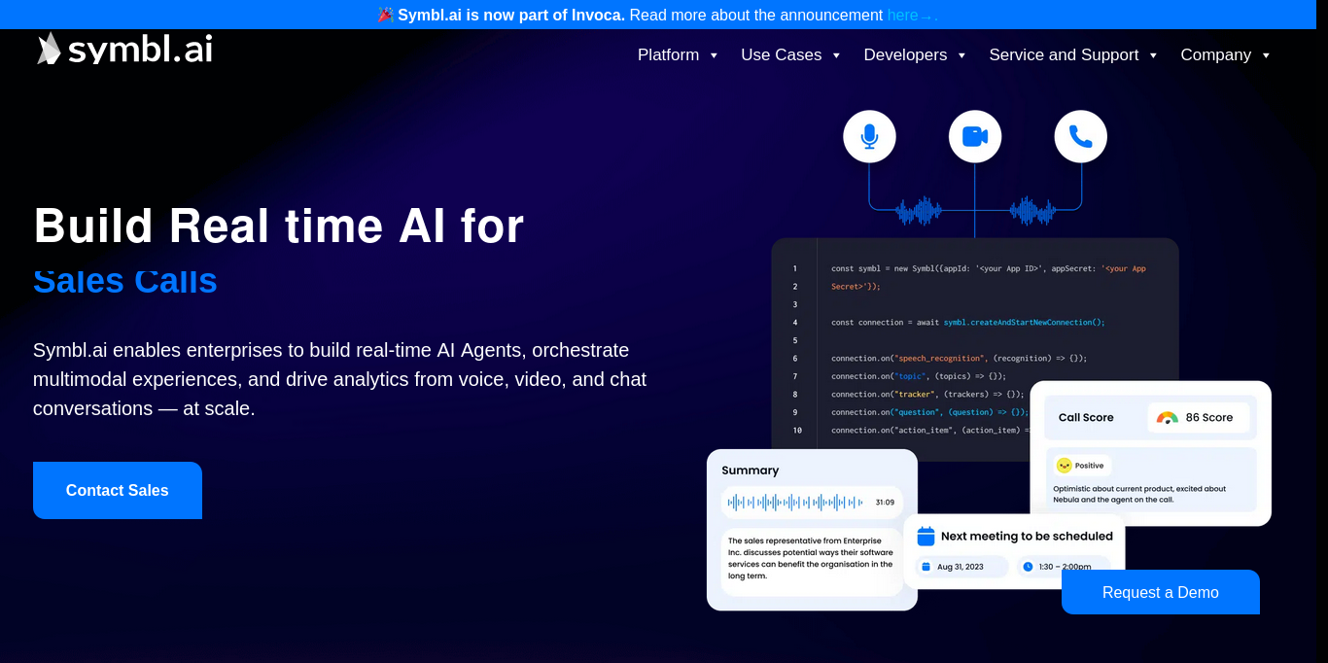Image resolution: width=1328 pixels, height=663 pixels.
Task: Select the video camera icon
Action: pos(975,136)
